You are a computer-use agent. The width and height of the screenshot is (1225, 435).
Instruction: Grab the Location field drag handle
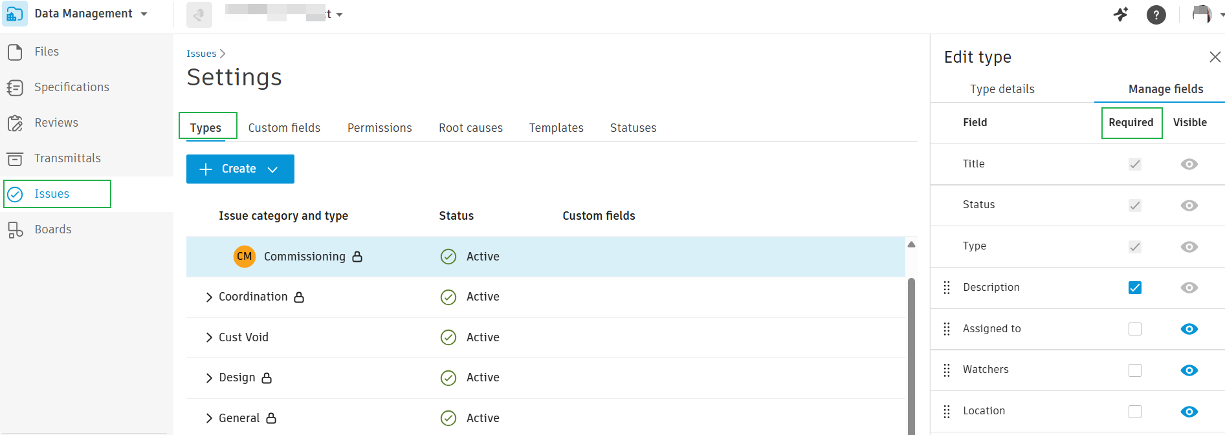(x=947, y=412)
